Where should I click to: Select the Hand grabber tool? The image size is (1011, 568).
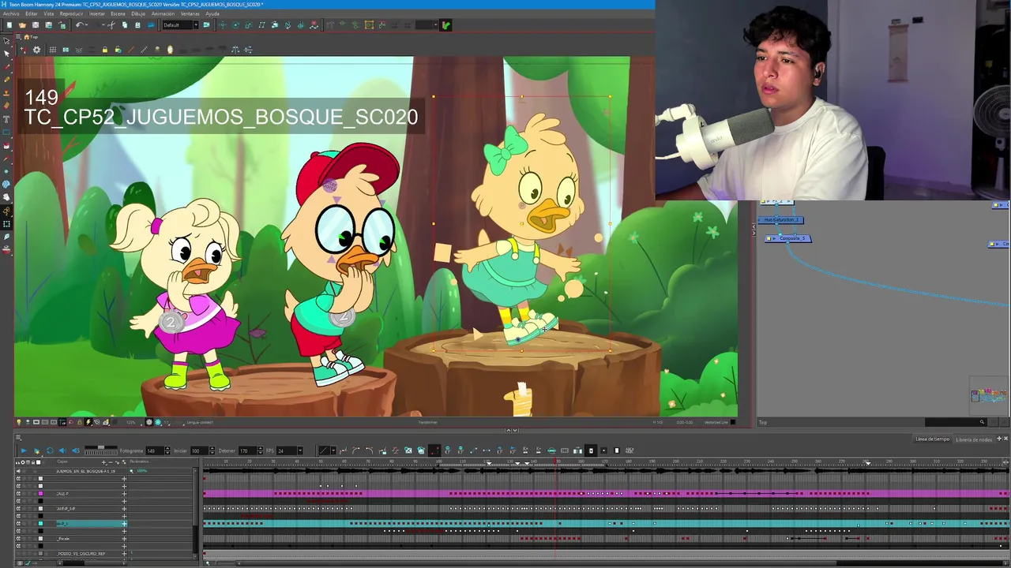tap(6, 197)
